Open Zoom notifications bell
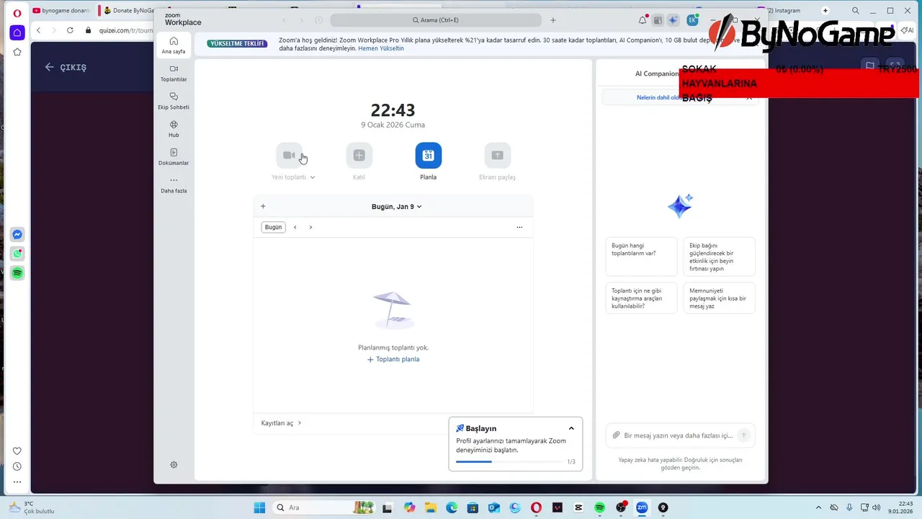 (x=643, y=20)
